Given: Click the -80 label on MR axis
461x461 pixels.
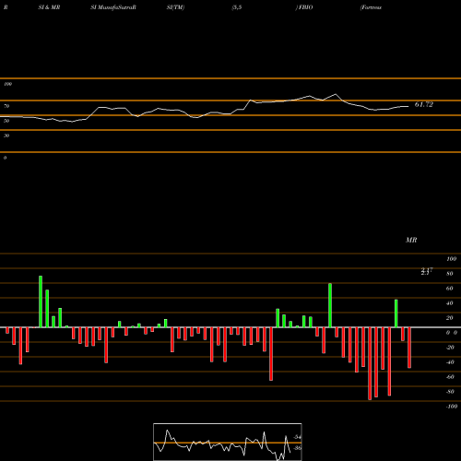Looking at the screenshot, I should (450, 392).
